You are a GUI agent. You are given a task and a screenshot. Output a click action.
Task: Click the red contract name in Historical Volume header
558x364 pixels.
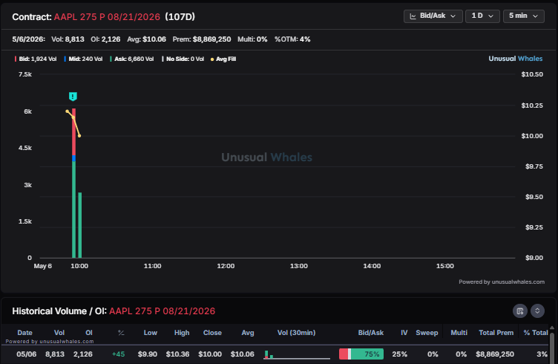(162, 311)
